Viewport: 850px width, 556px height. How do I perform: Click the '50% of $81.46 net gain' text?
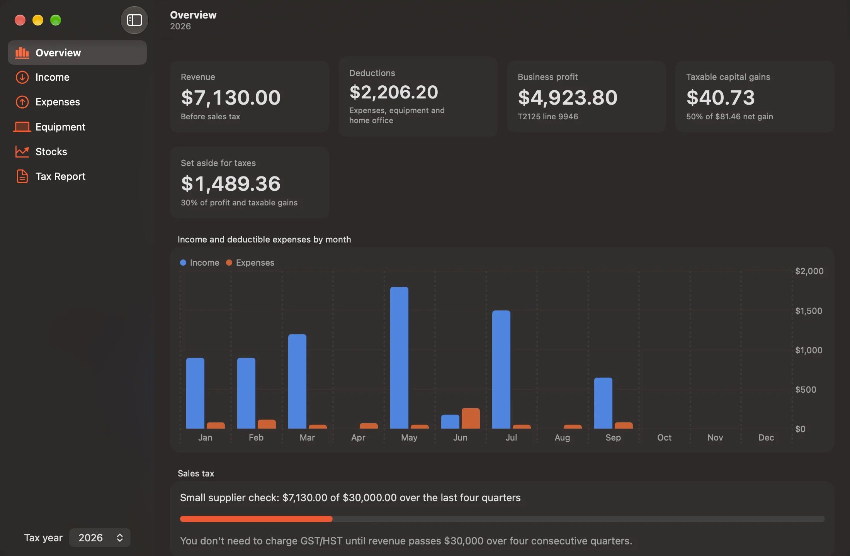[729, 117]
